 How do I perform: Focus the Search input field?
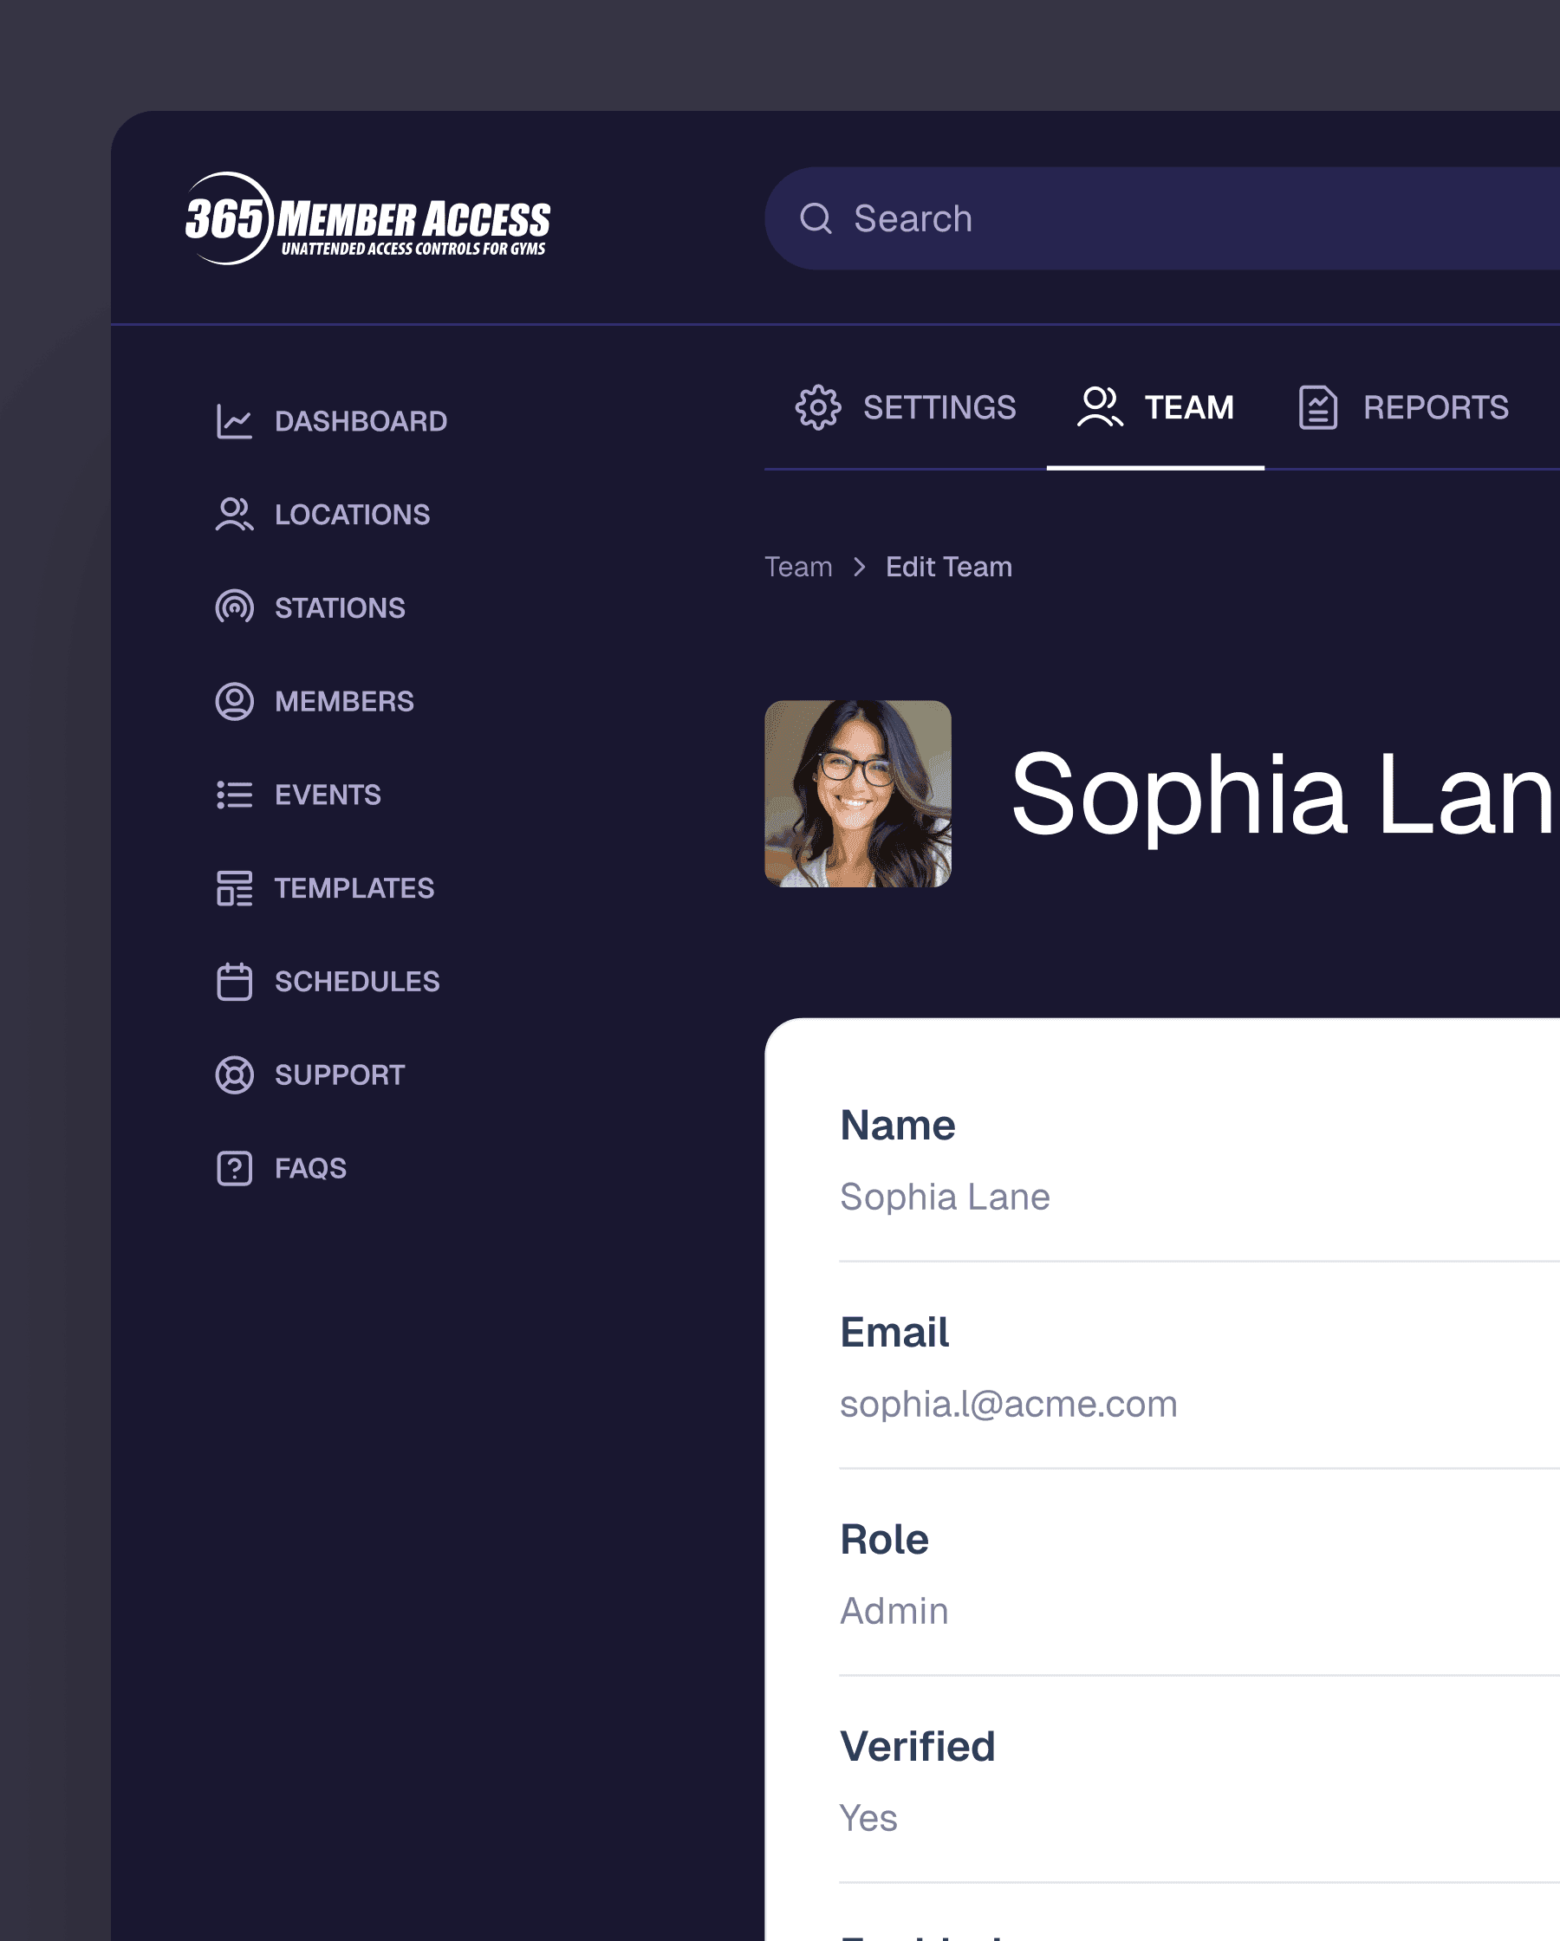tap(1162, 218)
